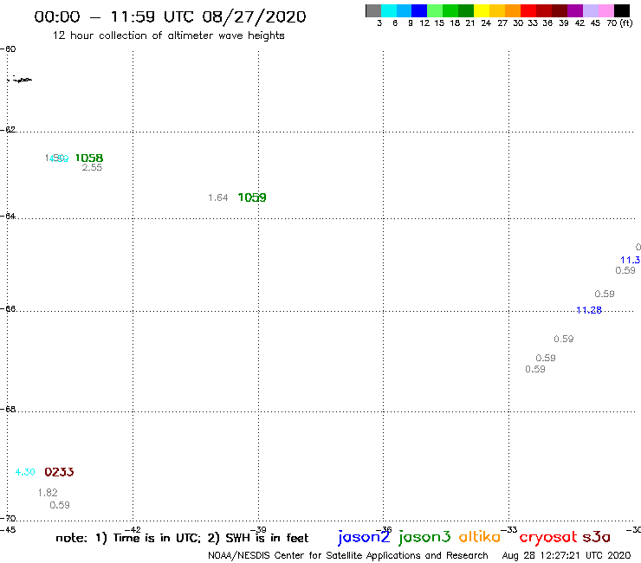The height and width of the screenshot is (563, 641).
Task: Pick the orange legend swatch near label 30
Action: point(513,10)
